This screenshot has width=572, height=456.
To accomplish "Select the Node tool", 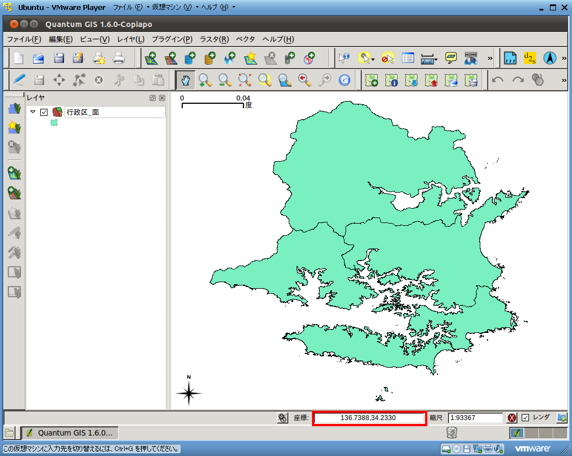I will (x=79, y=80).
